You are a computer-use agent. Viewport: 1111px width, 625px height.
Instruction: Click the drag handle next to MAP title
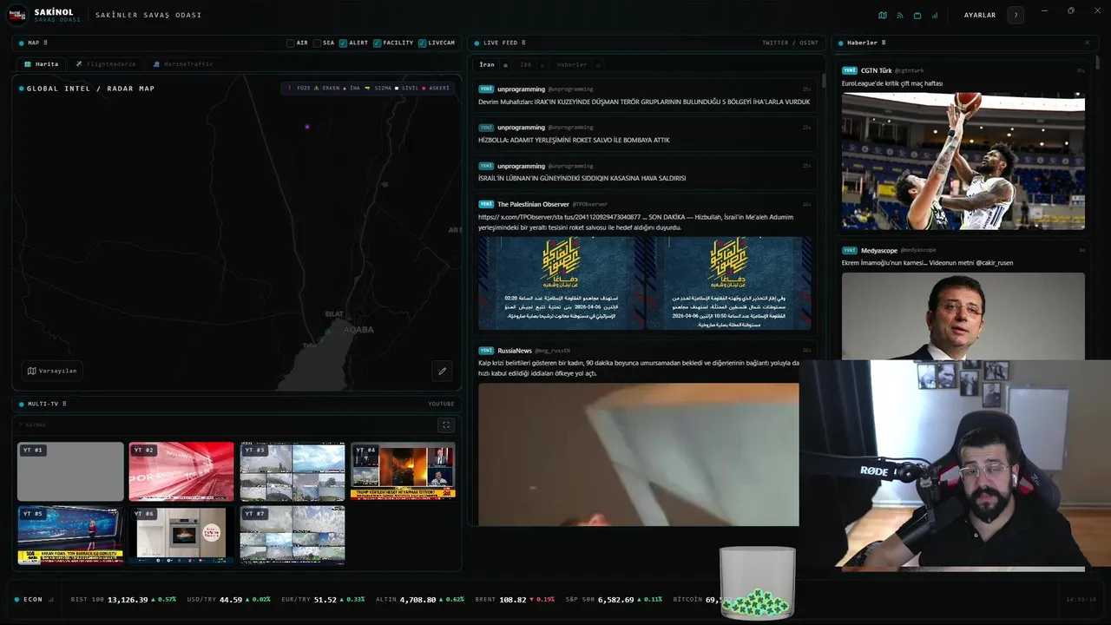[x=45, y=43]
